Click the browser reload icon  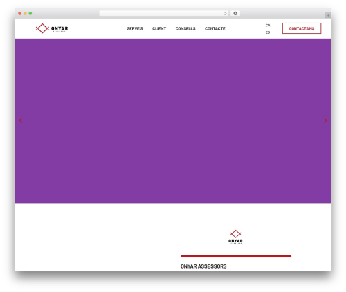(x=225, y=13)
